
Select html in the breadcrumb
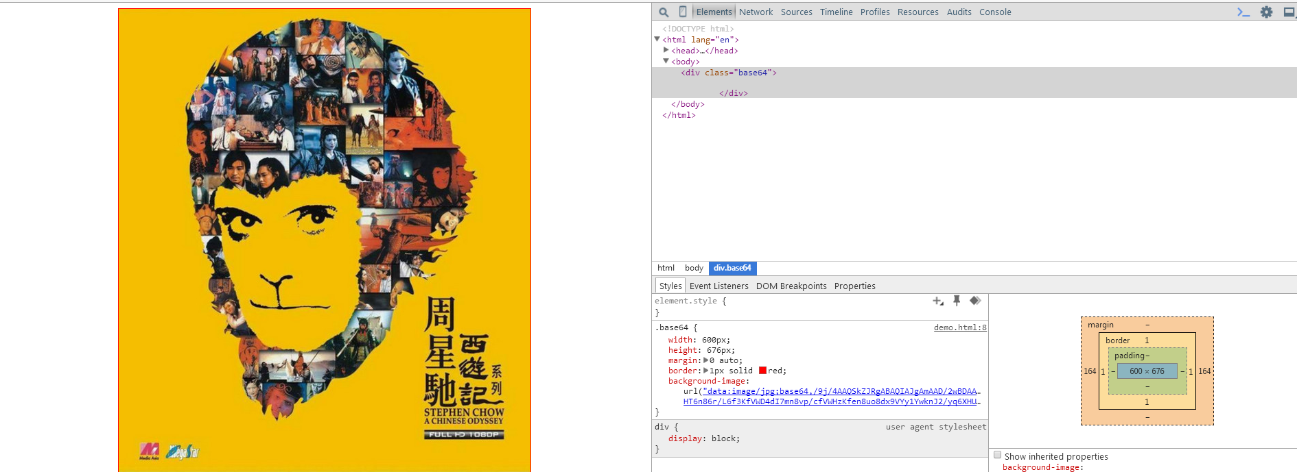point(666,268)
